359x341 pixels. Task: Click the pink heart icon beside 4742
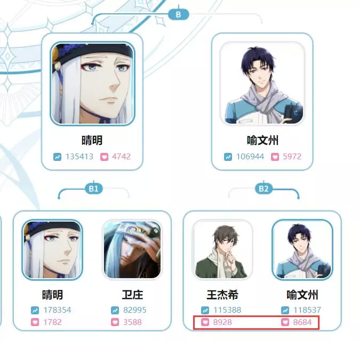pos(104,157)
